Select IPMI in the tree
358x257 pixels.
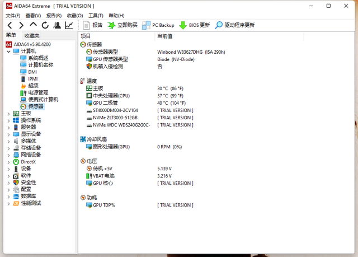29,79
